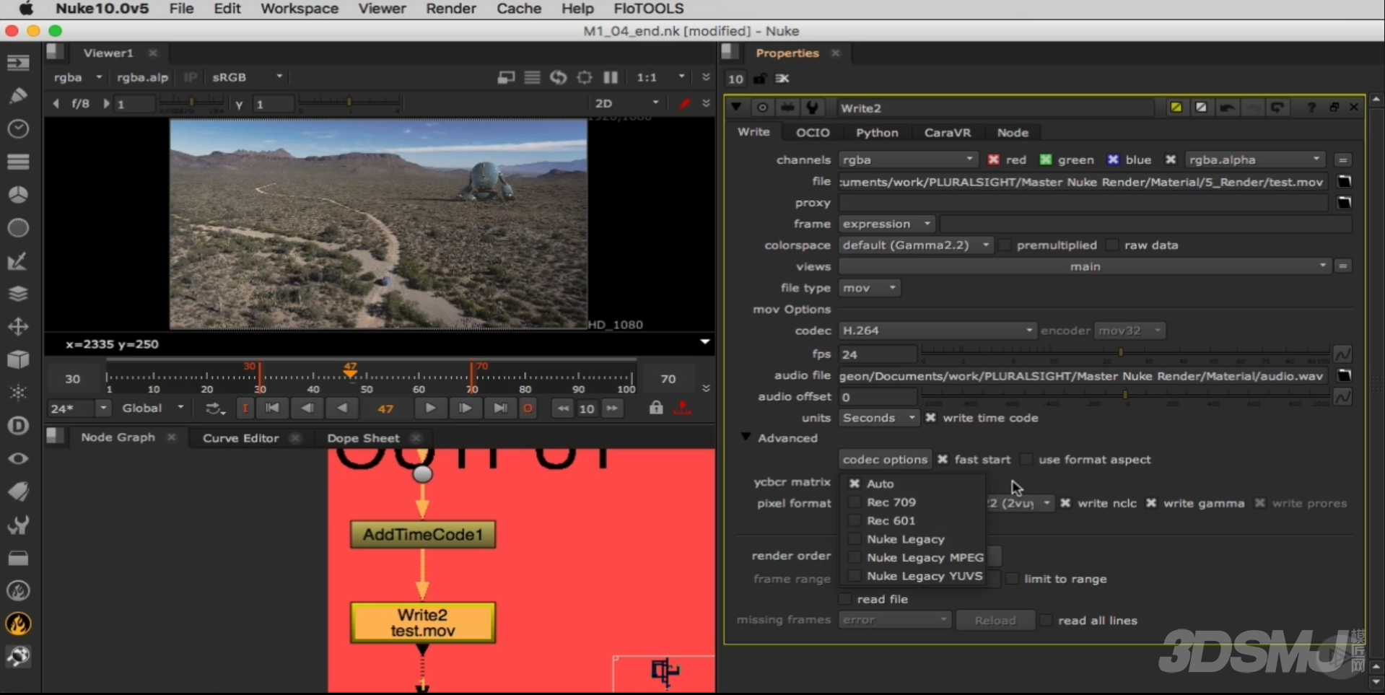Image resolution: width=1385 pixels, height=695 pixels.
Task: Open the 3D nodes cube icon
Action: tap(18, 359)
